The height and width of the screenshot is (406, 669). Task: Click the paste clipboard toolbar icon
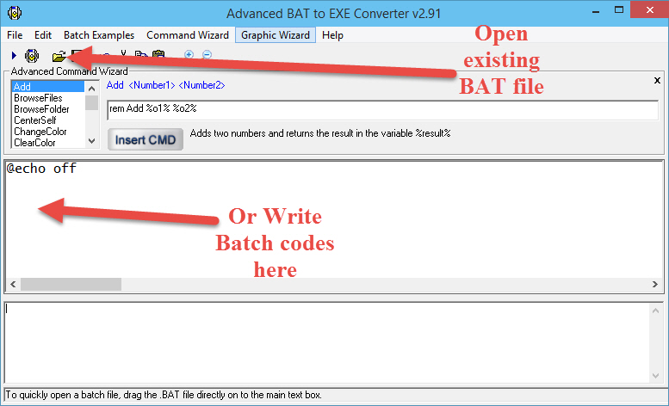pos(158,54)
